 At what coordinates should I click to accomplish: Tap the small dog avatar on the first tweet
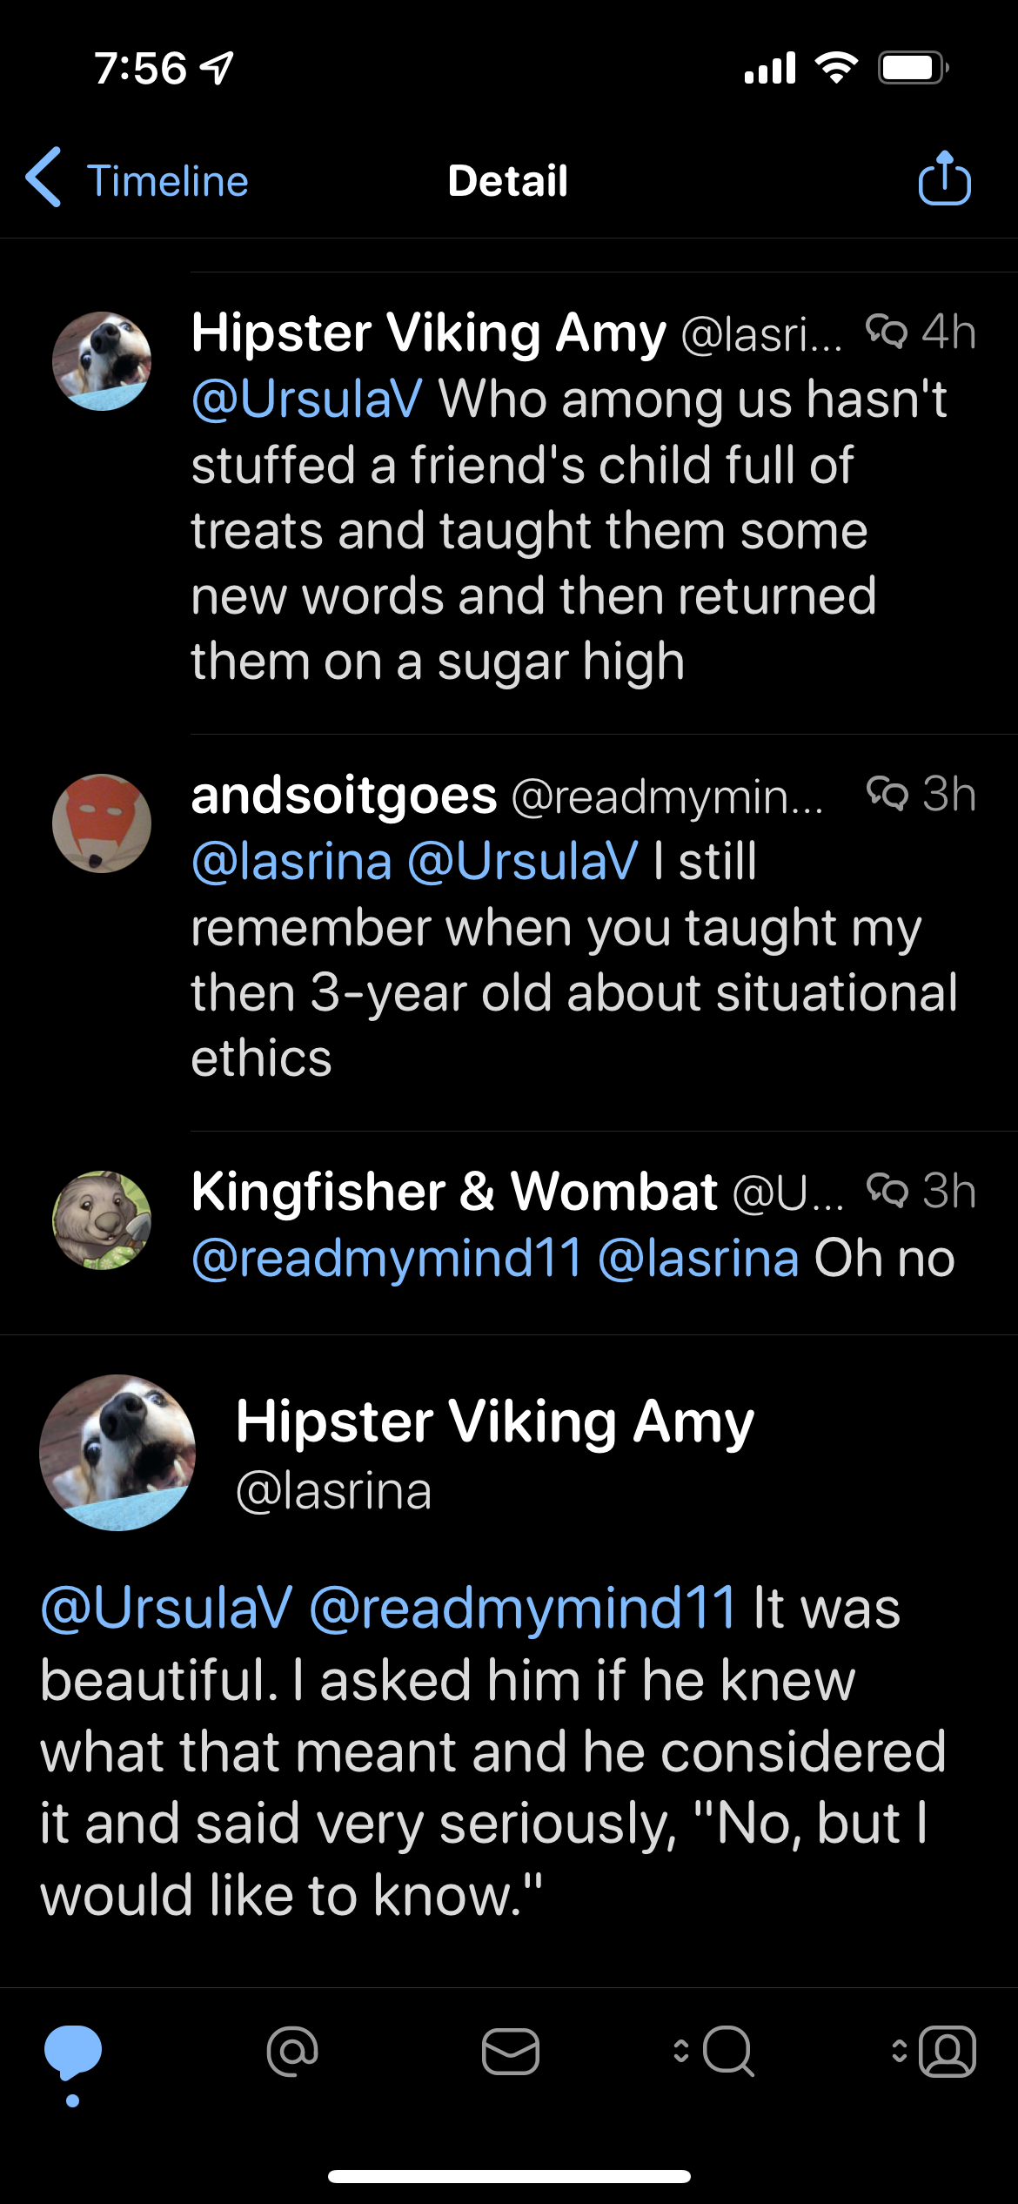(x=102, y=361)
